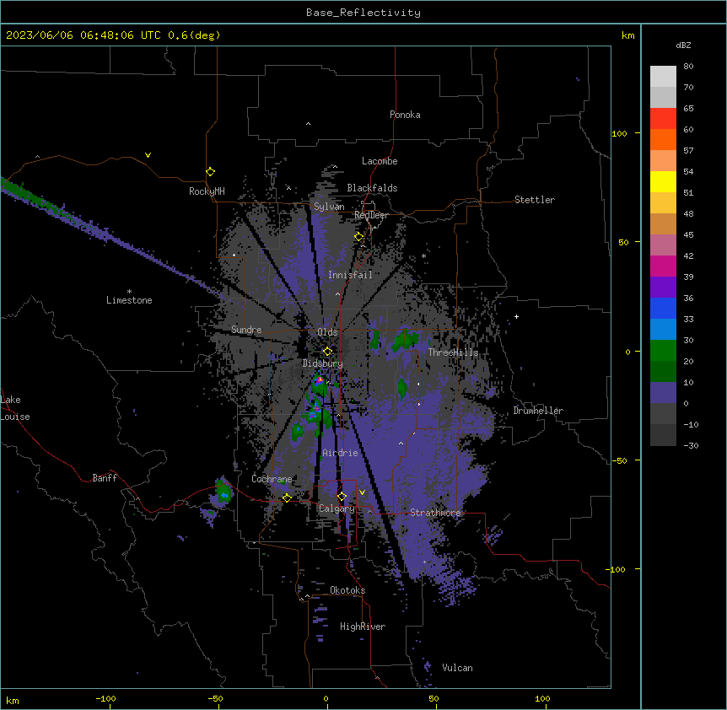This screenshot has height=710, width=727.
Task: Click the white plus marker north of Drumheller
Action: pos(516,316)
